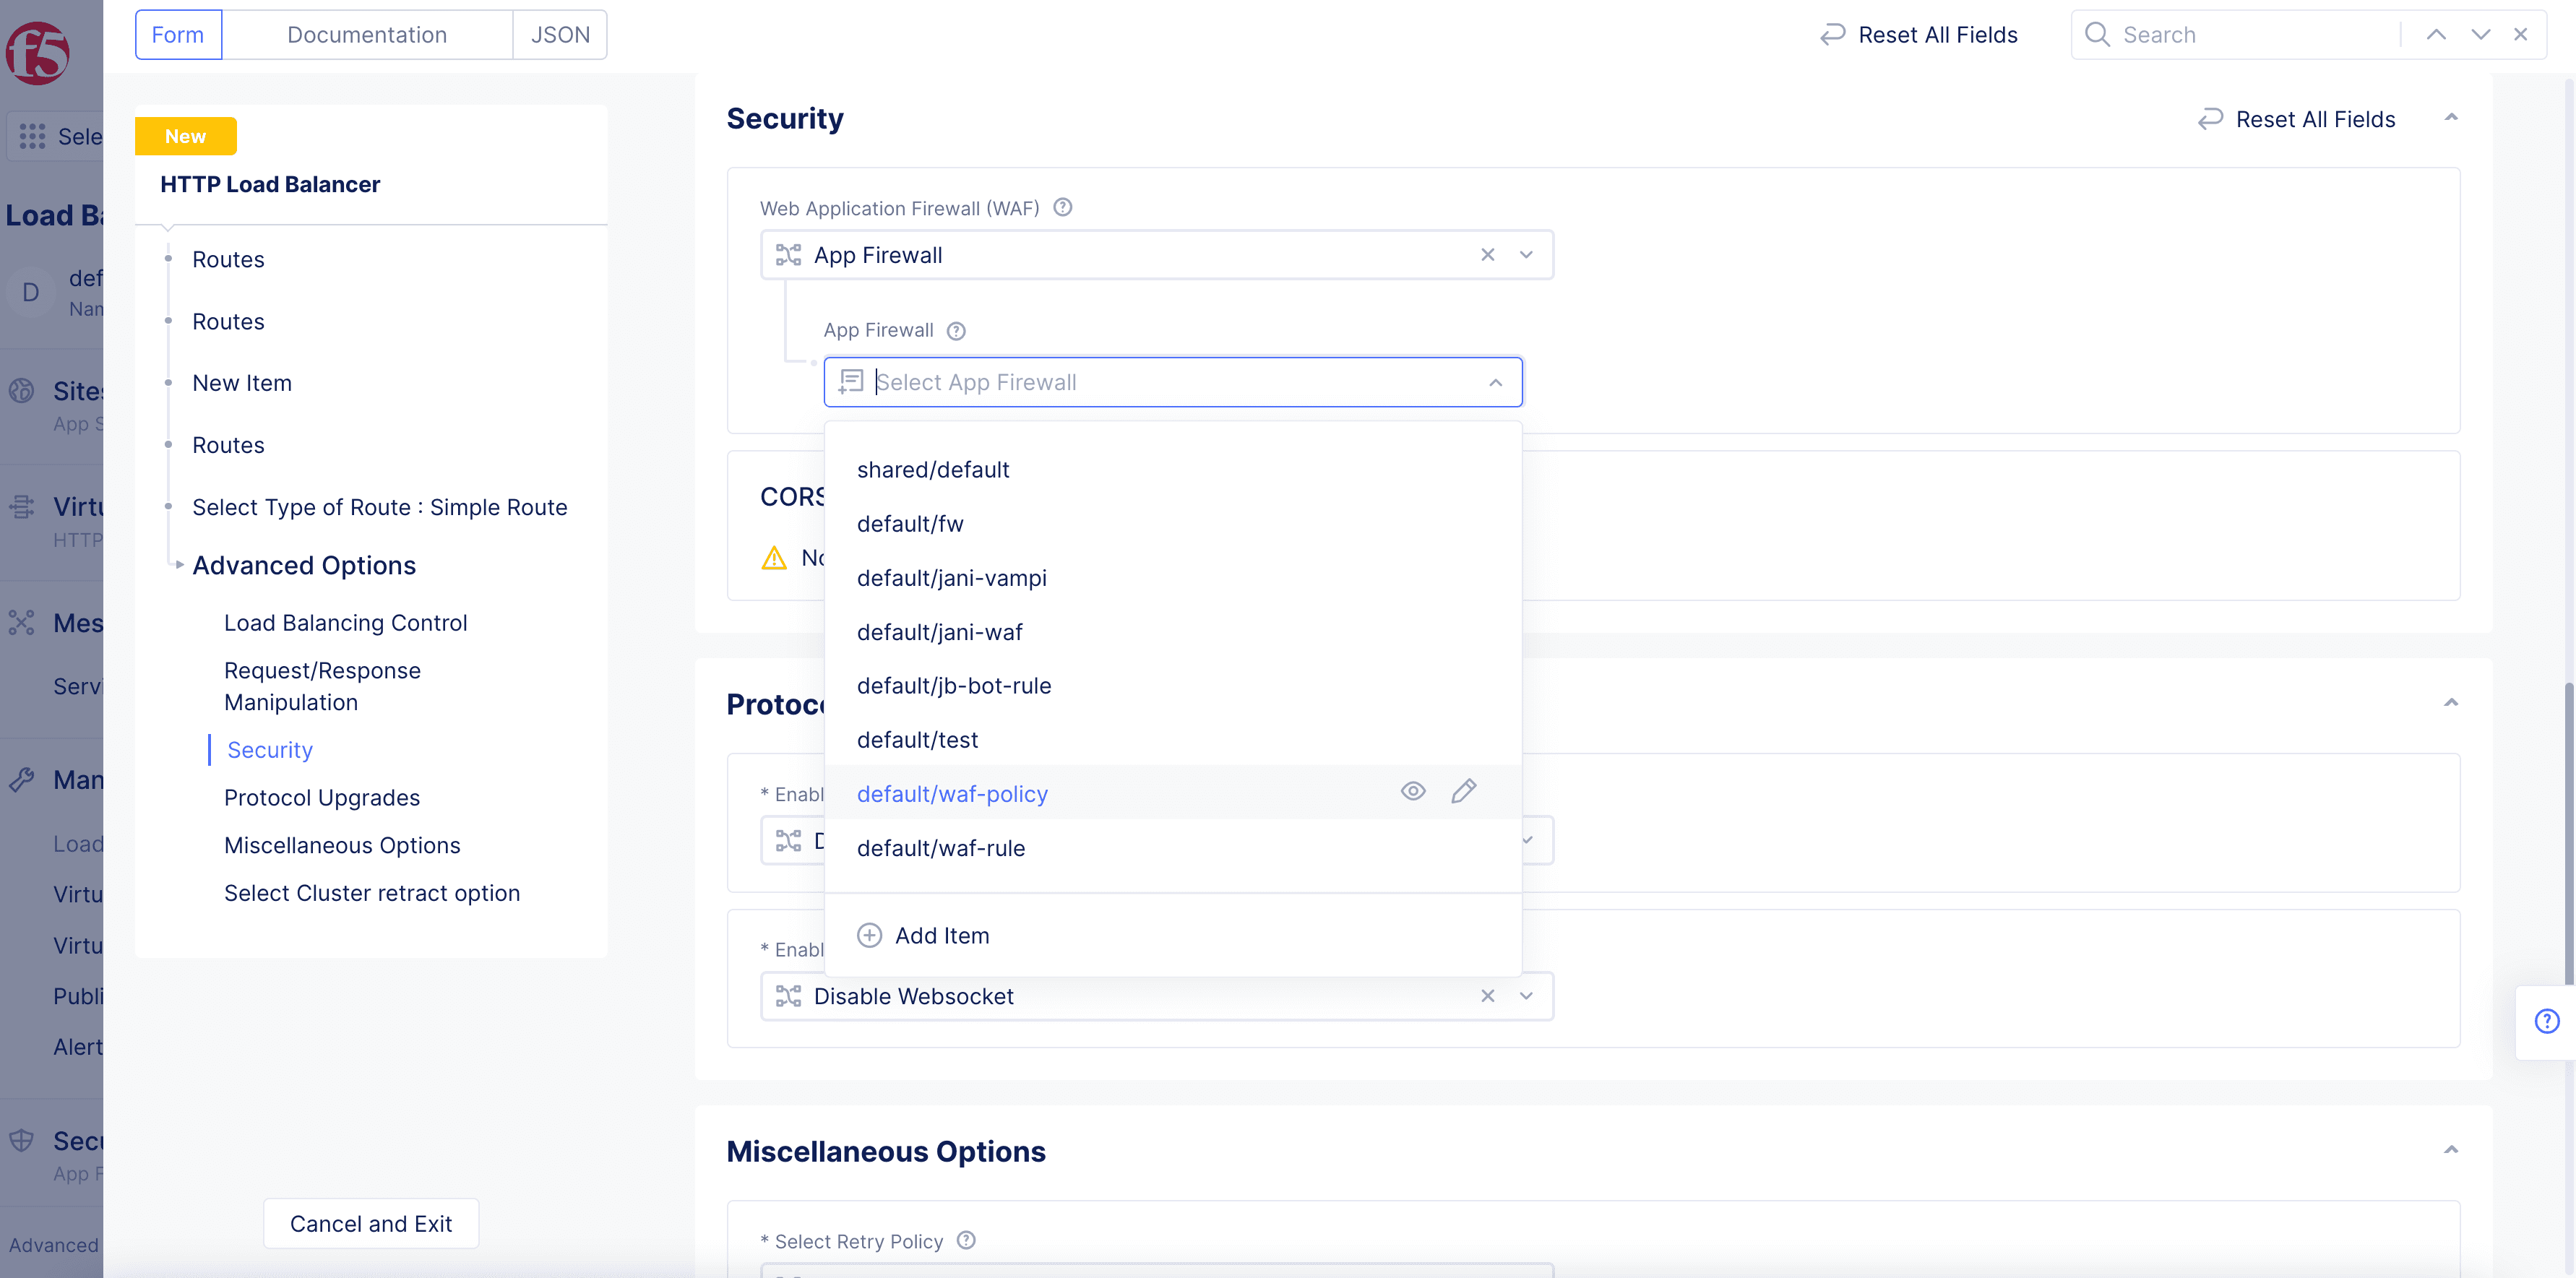2576x1278 pixels.
Task: Click the plus icon for Add Item
Action: [869, 935]
